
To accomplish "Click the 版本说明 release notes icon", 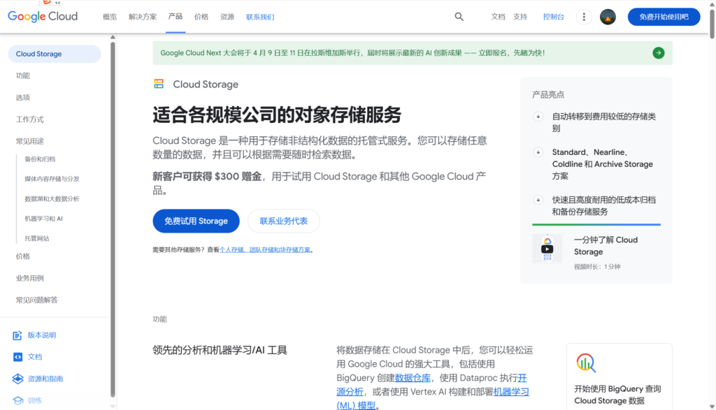I will point(17,335).
